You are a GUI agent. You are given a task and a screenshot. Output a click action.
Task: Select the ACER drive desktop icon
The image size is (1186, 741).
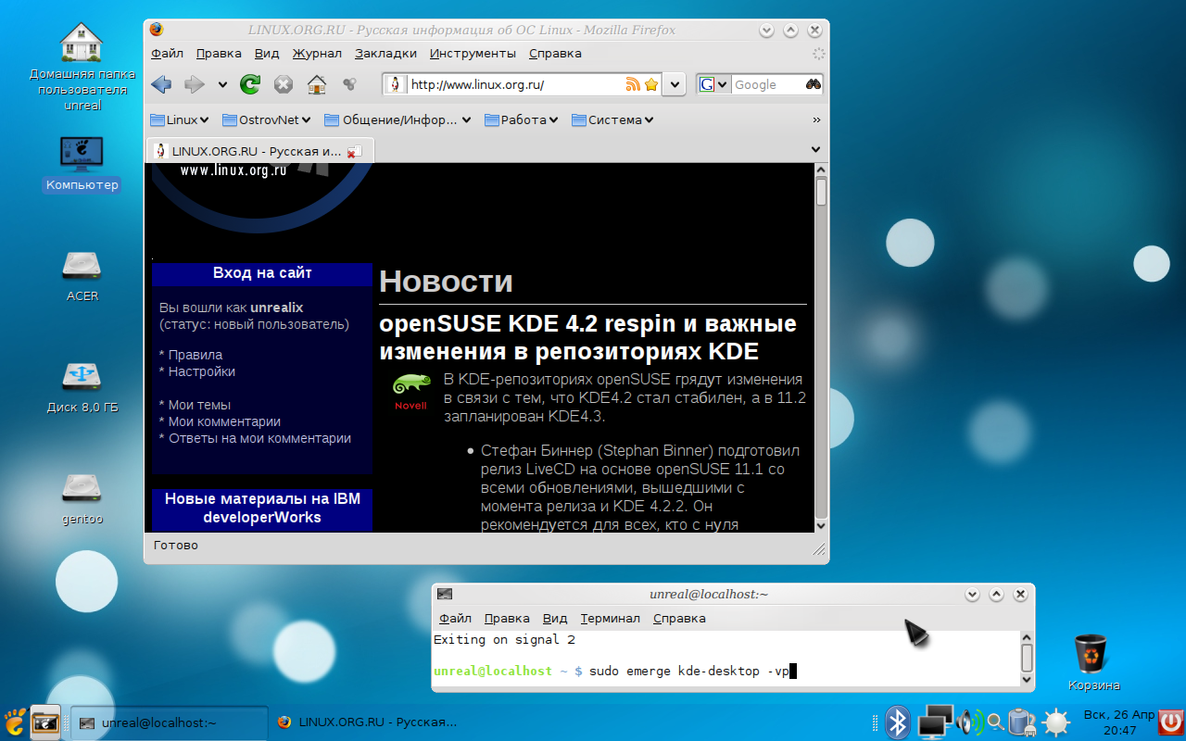pyautogui.click(x=82, y=275)
